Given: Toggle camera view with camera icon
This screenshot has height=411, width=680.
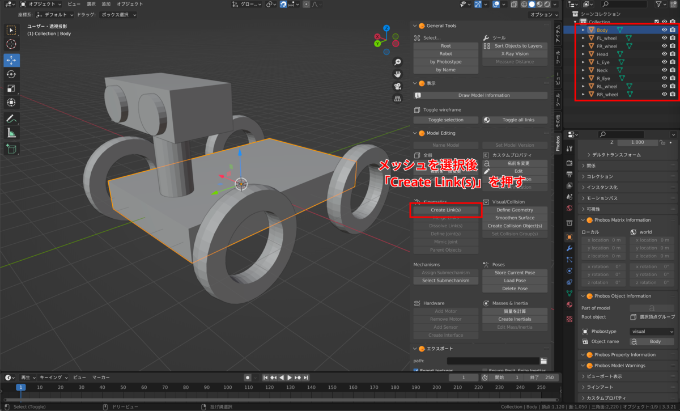Looking at the screenshot, I should point(398,86).
